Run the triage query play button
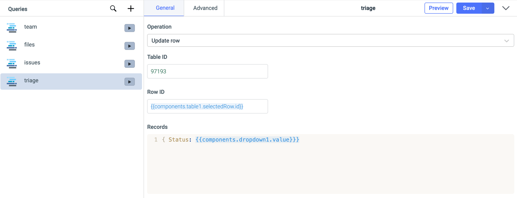 (130, 82)
